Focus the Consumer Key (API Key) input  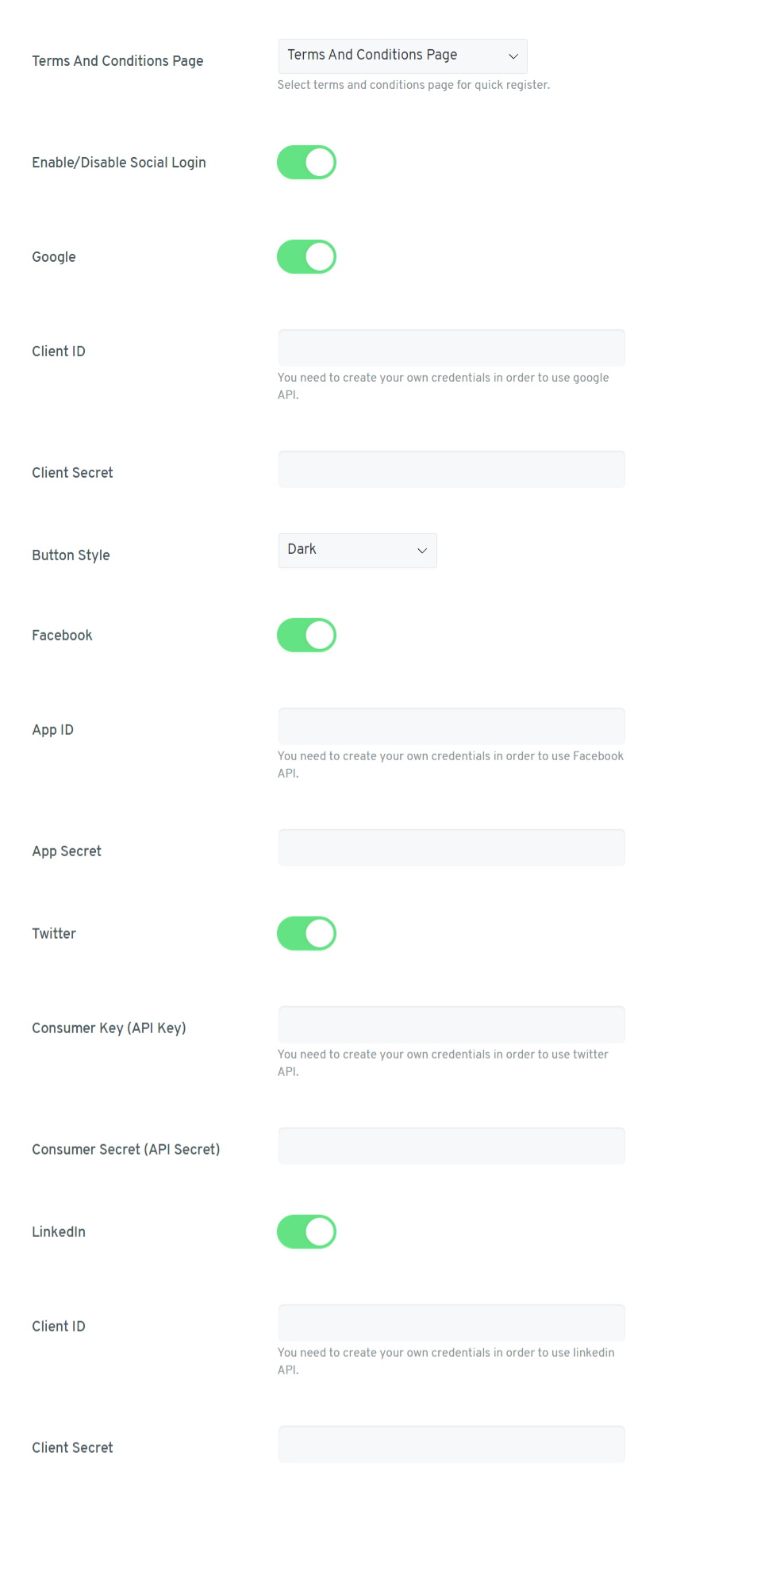pyautogui.click(x=452, y=1024)
